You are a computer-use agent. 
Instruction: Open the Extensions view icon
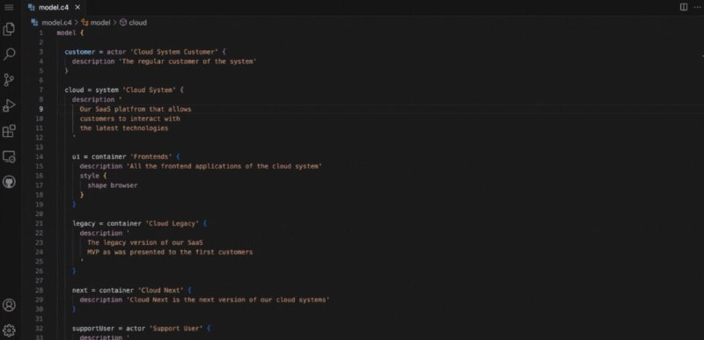(9, 131)
